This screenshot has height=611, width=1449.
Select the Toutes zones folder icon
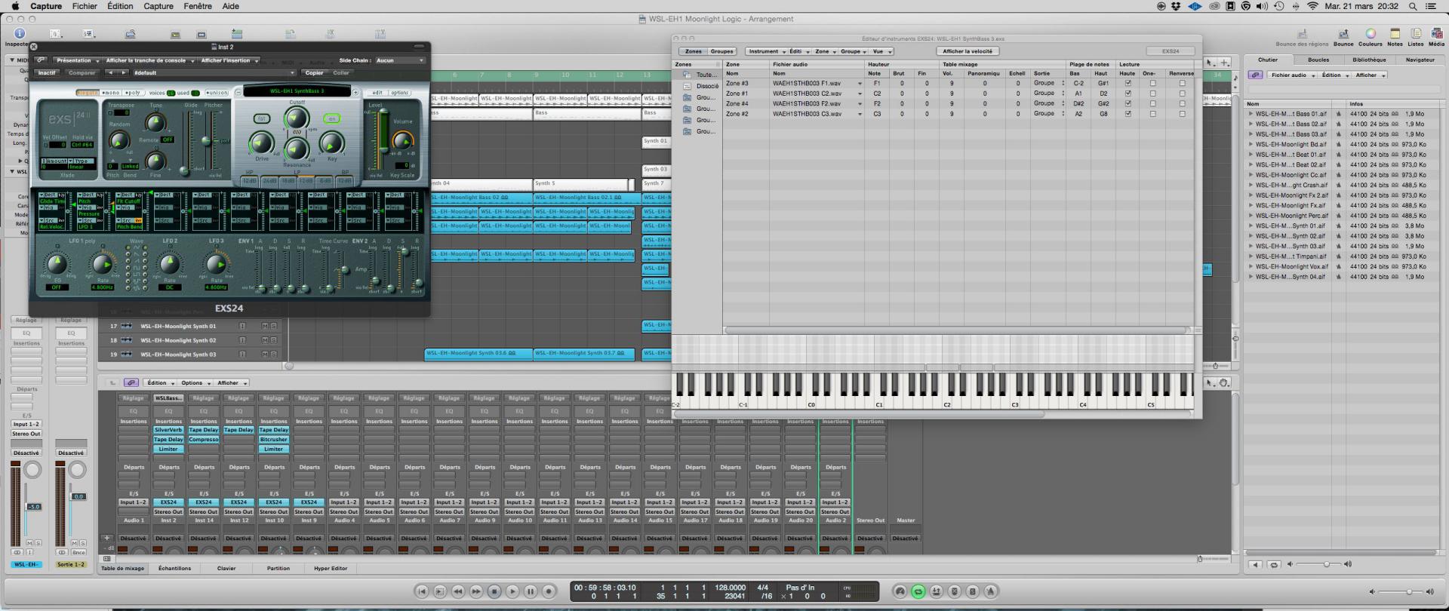pos(687,75)
